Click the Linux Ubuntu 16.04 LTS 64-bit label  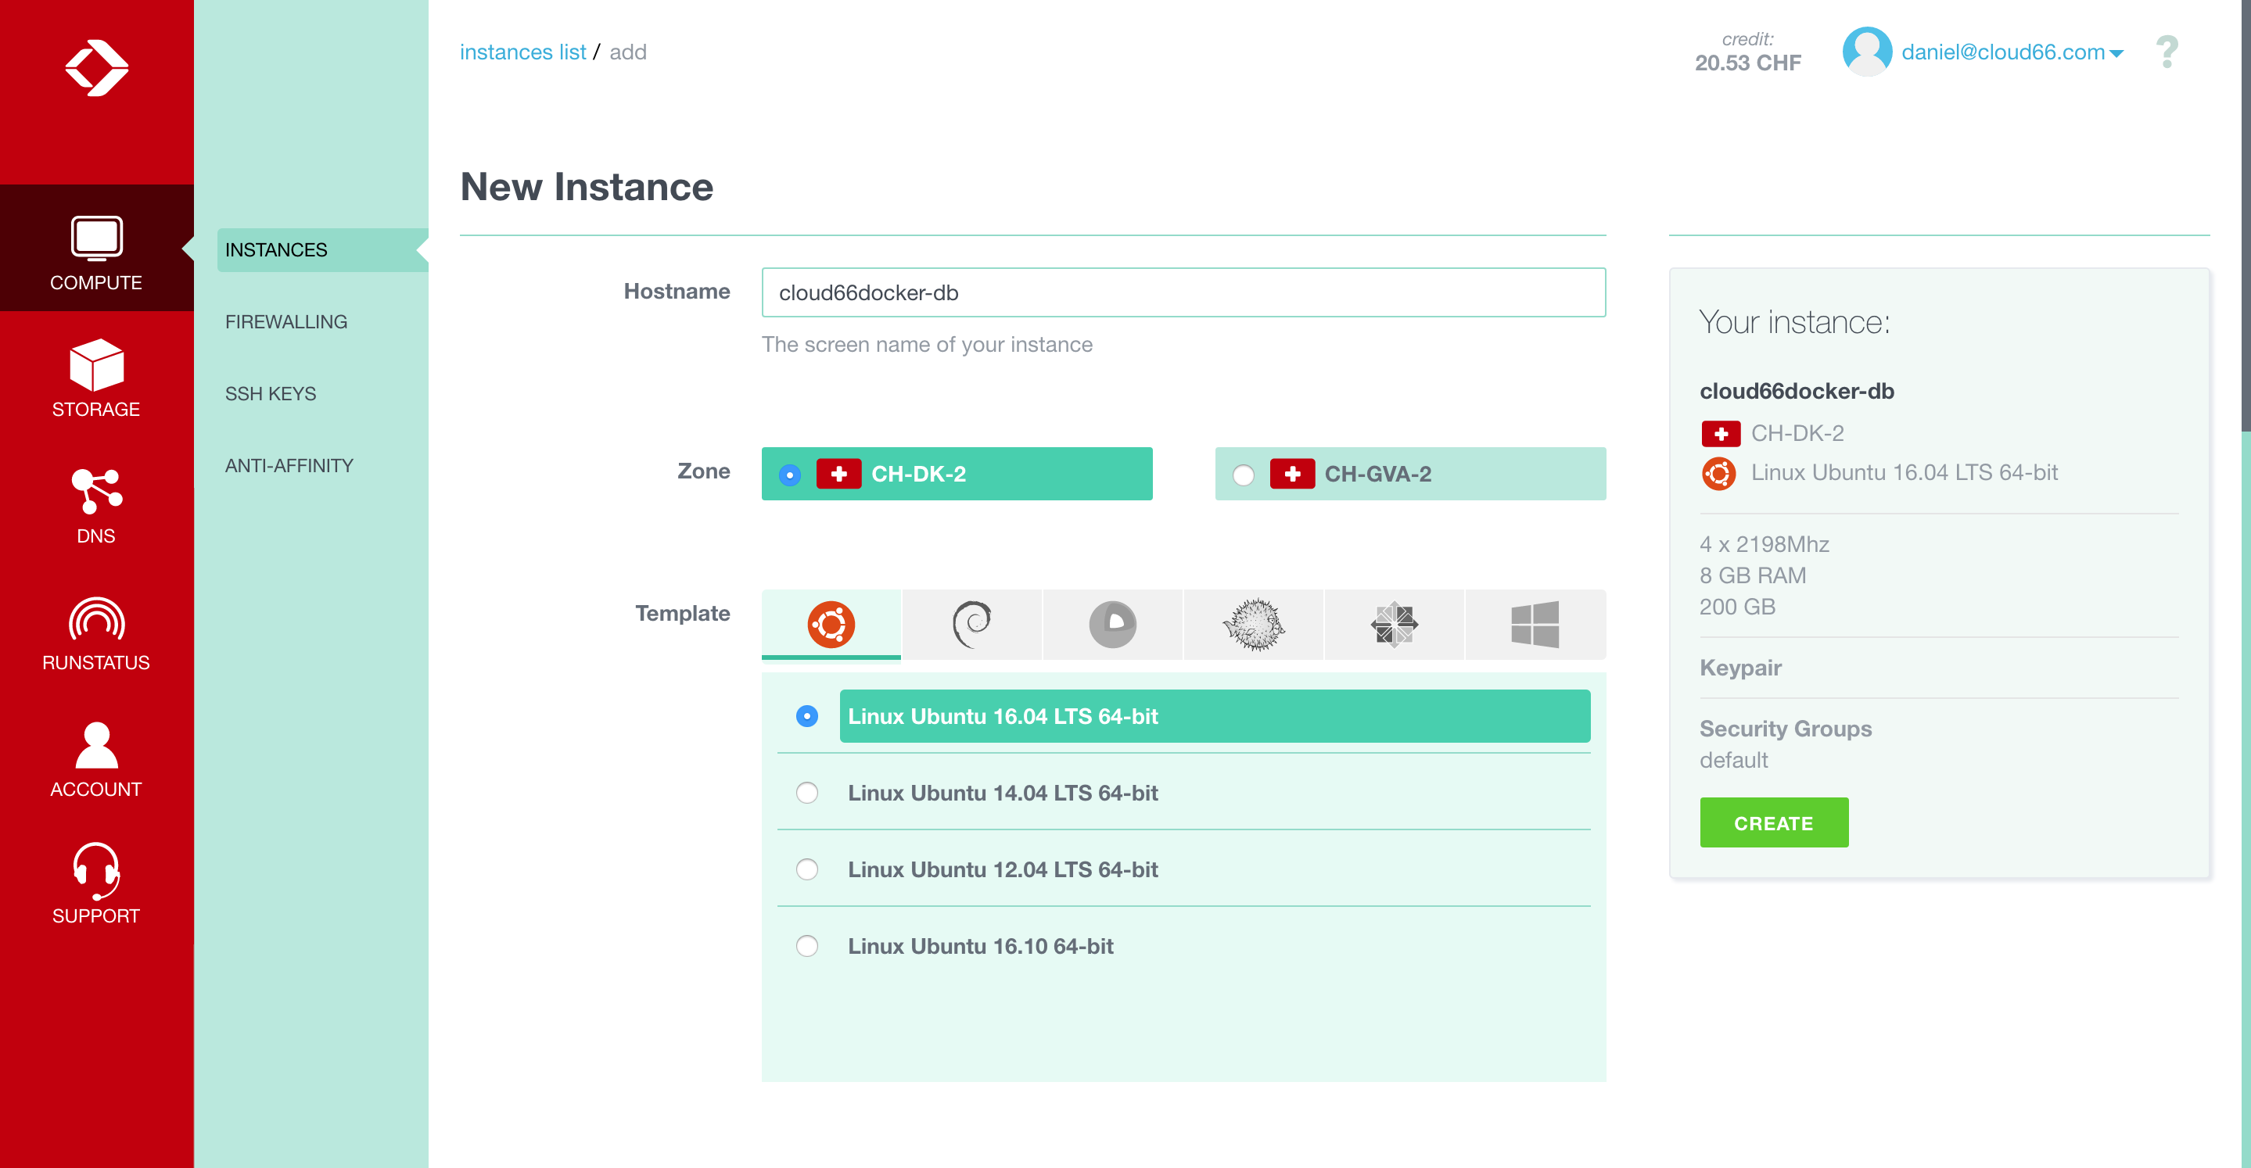(1002, 716)
